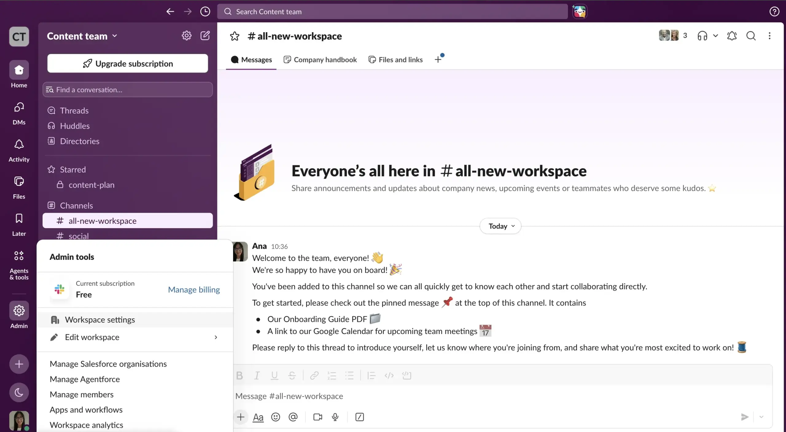This screenshot has height=432, width=786.
Task: Go back with the left arrow
Action: click(170, 12)
